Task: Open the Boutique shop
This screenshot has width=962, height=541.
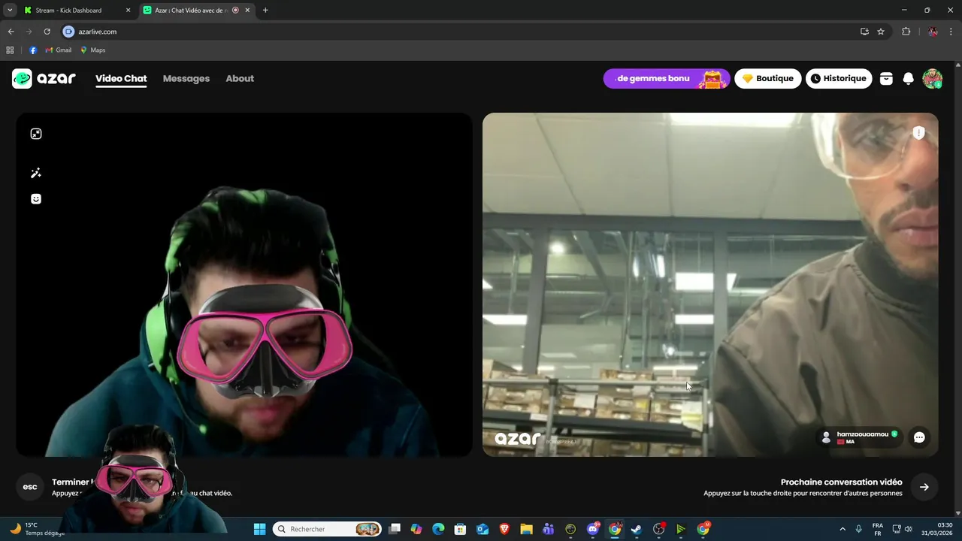Action: click(768, 78)
